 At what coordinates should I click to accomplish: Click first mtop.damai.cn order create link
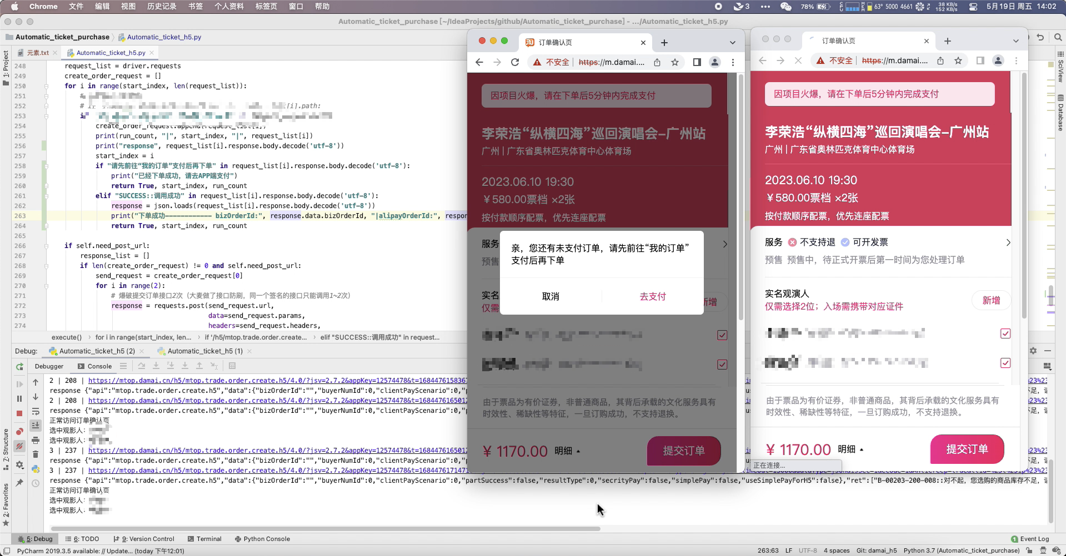point(278,381)
